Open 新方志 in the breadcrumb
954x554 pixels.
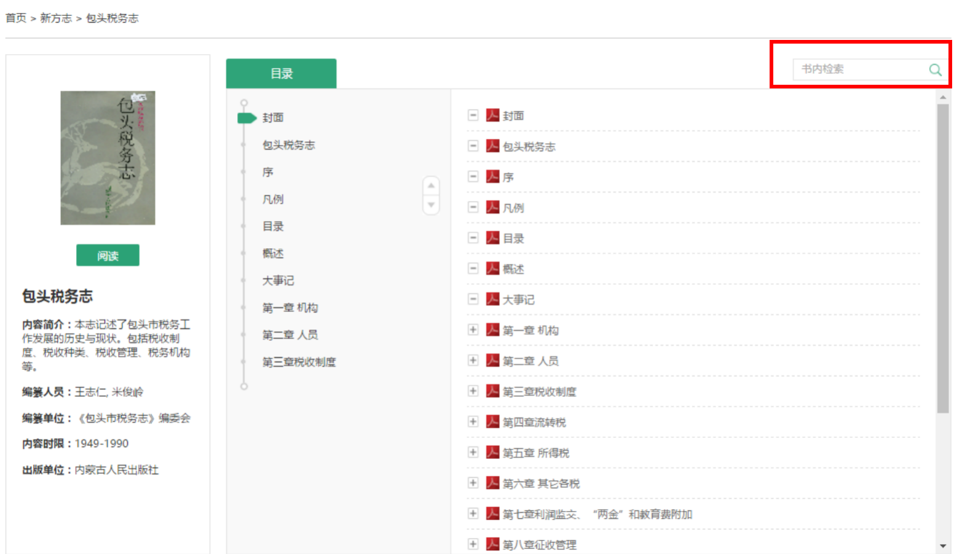[x=56, y=18]
